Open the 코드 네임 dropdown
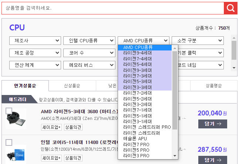Screen dimensions: 239x164 (x=201, y=65)
